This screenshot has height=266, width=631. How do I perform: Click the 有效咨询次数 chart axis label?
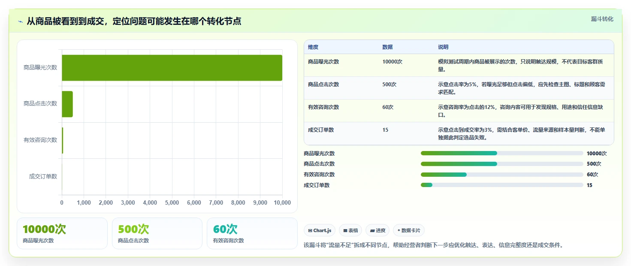point(40,140)
